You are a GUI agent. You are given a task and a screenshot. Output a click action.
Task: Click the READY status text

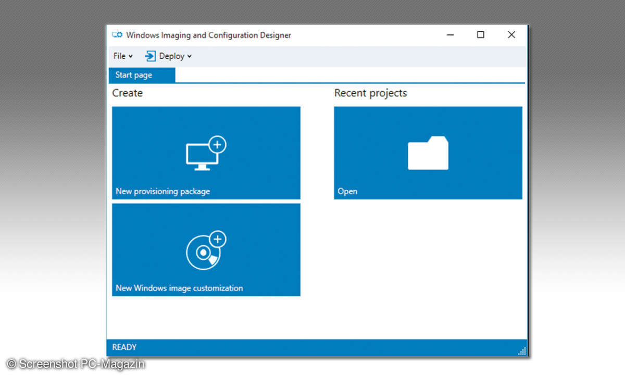[124, 347]
